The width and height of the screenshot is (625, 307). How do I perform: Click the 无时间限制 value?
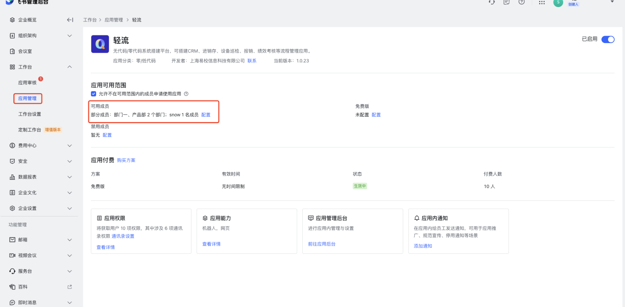pyautogui.click(x=233, y=187)
